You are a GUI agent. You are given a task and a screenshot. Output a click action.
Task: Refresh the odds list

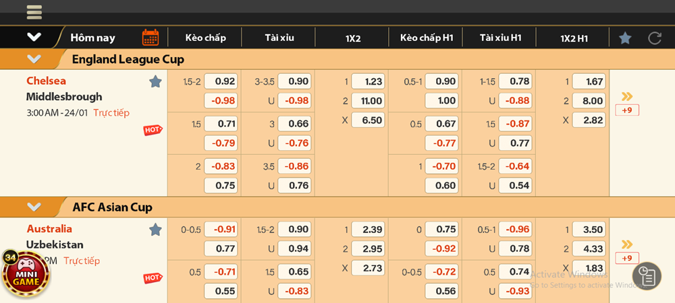(x=654, y=38)
